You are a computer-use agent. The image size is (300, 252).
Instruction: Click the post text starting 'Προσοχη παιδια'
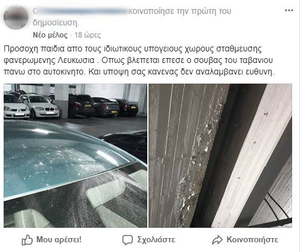click(x=139, y=61)
